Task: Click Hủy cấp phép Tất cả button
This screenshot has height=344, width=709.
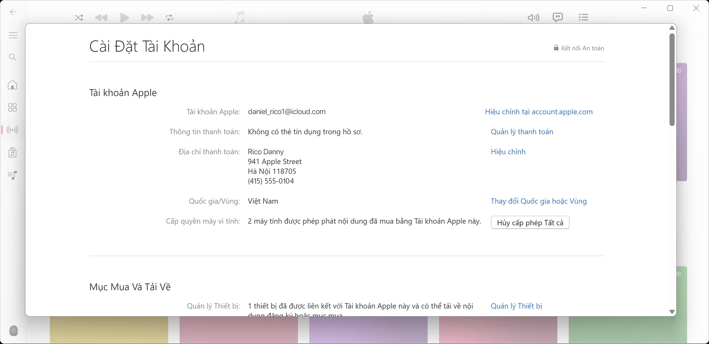Action: point(530,223)
